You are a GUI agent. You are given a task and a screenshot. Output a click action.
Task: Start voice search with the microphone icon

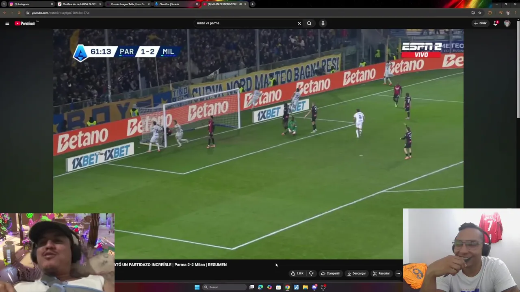[323, 23]
